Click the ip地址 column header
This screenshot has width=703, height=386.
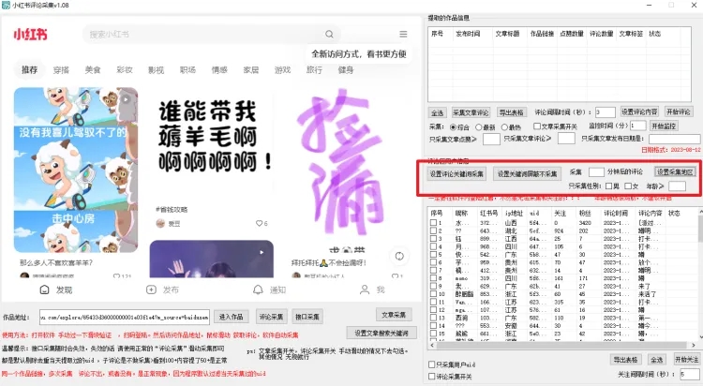pyautogui.click(x=514, y=213)
